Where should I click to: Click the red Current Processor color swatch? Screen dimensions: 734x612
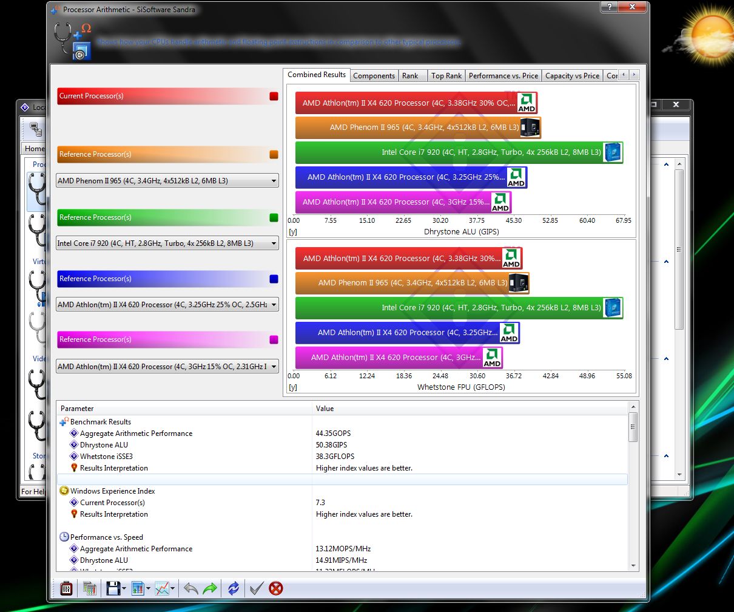coord(274,96)
